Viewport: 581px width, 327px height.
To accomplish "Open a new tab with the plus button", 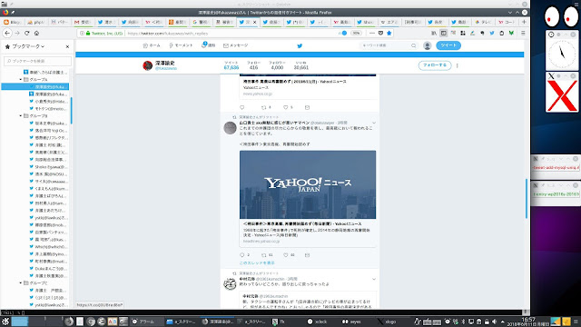I will coord(524,22).
